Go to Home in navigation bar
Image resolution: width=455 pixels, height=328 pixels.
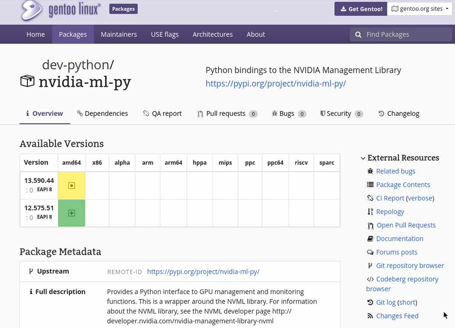[36, 34]
